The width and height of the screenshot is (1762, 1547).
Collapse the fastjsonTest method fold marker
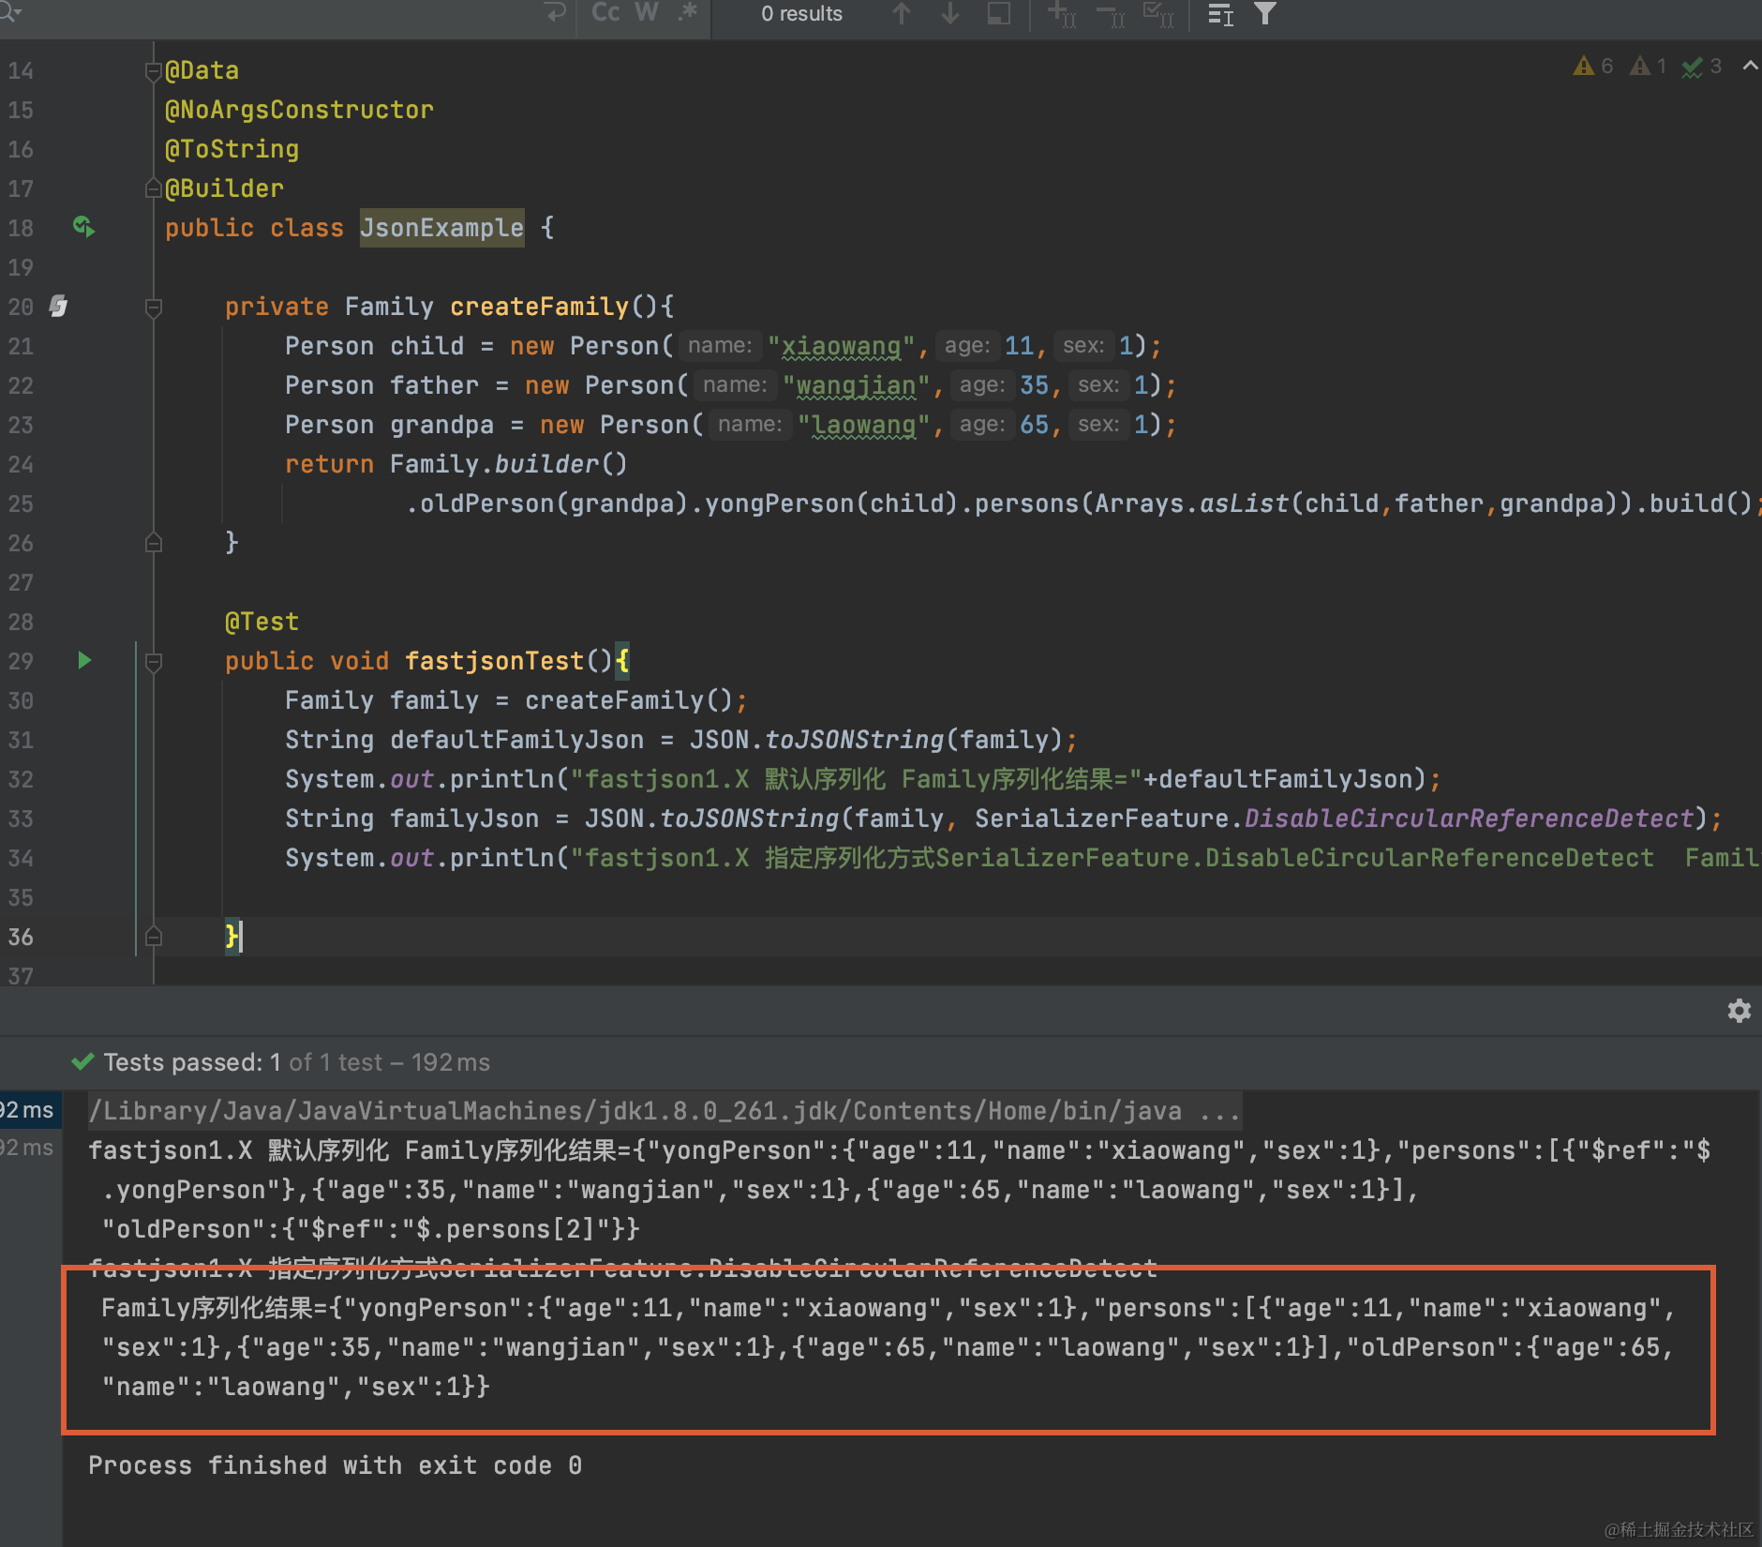tap(154, 661)
